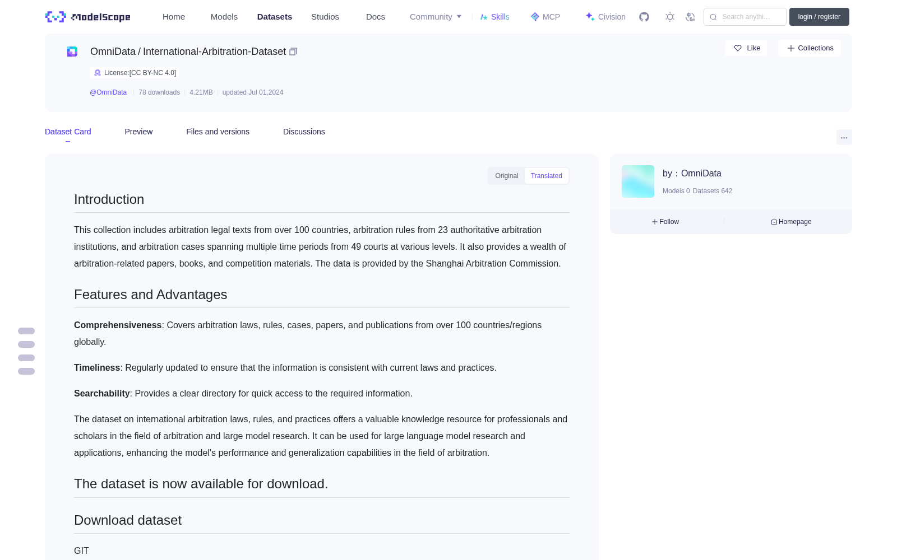Click the Datasets 642 count text

tap(713, 191)
